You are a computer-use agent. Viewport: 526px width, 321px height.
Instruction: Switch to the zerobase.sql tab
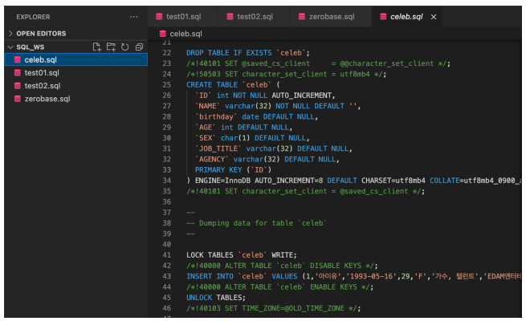coord(331,16)
